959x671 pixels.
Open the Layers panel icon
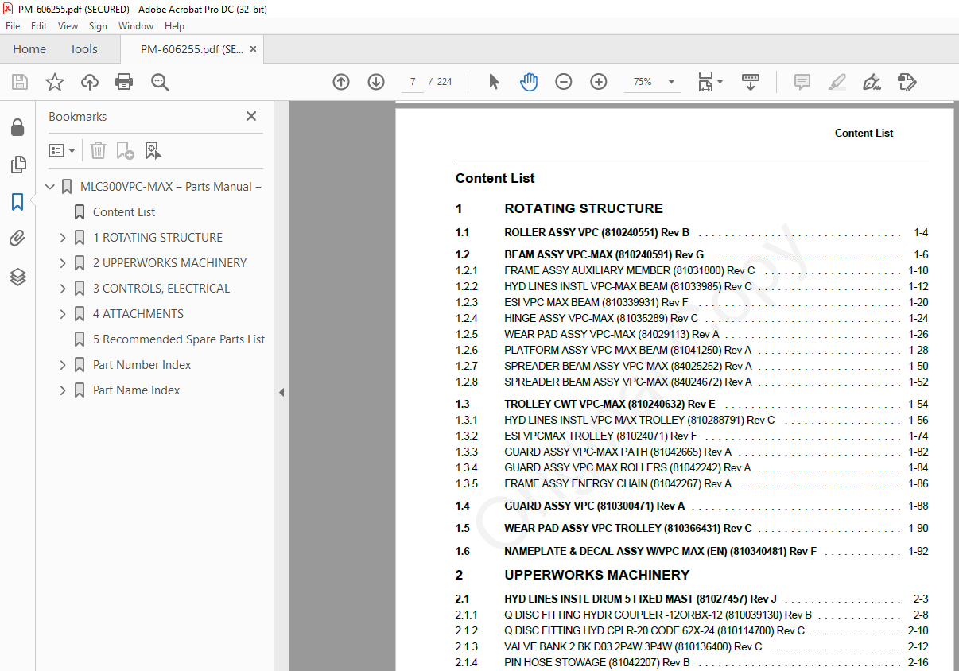[17, 276]
